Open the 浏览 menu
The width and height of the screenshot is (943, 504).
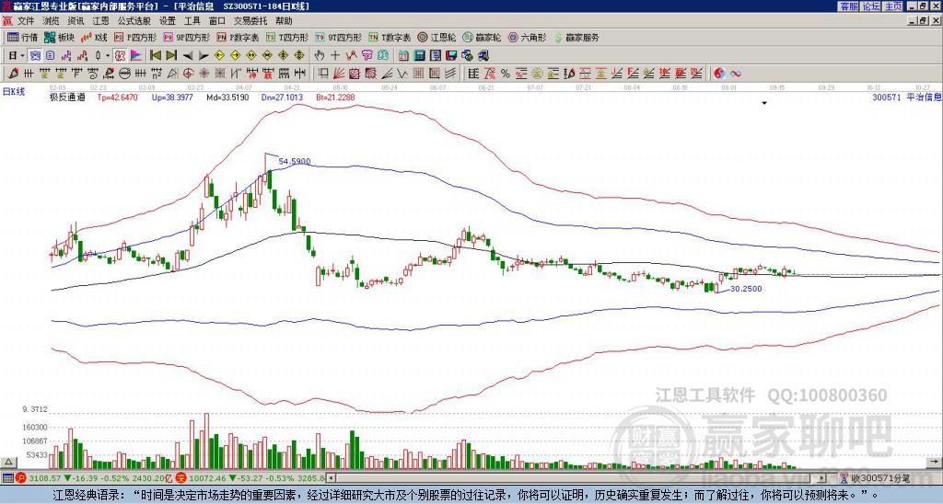click(x=52, y=21)
